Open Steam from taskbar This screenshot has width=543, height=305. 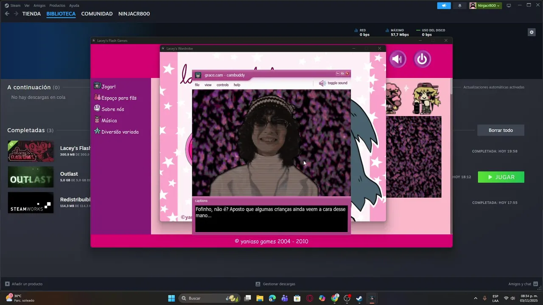359,298
